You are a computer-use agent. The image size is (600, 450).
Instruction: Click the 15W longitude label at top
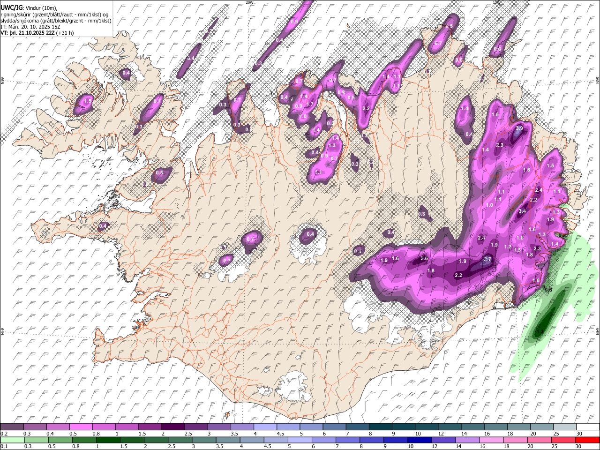tap(497, 2)
